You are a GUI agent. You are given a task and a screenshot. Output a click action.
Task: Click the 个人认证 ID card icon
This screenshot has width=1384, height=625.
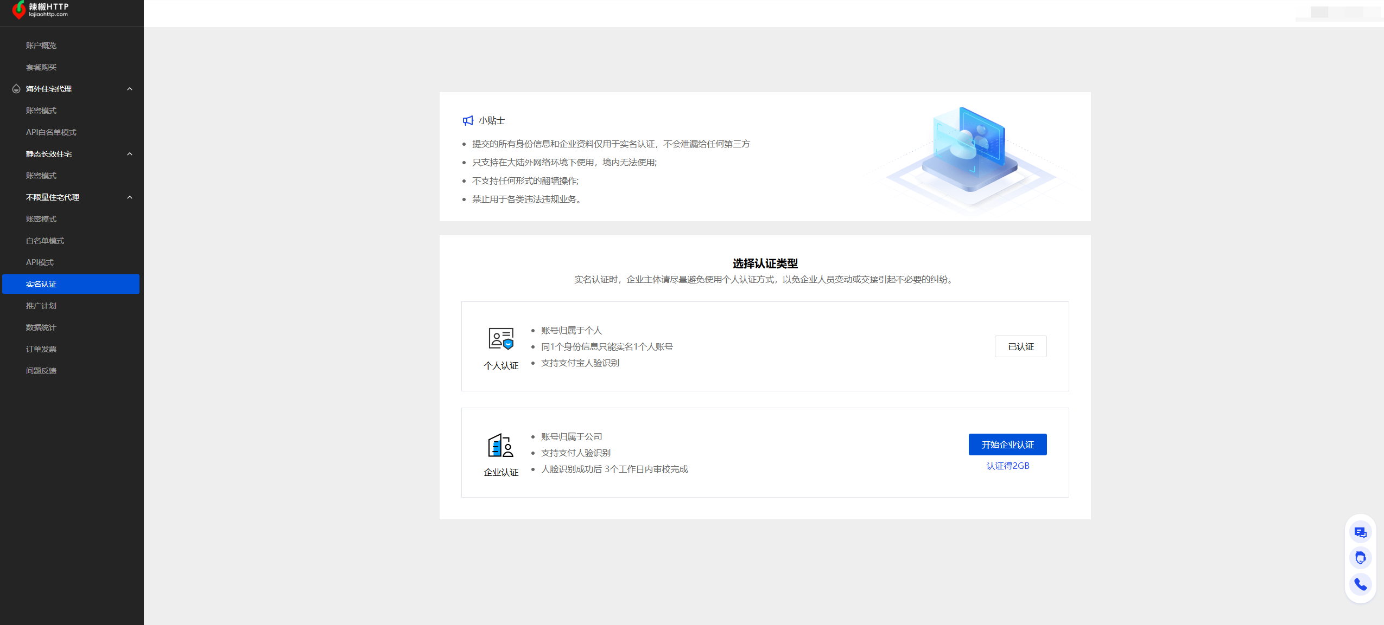click(x=500, y=338)
